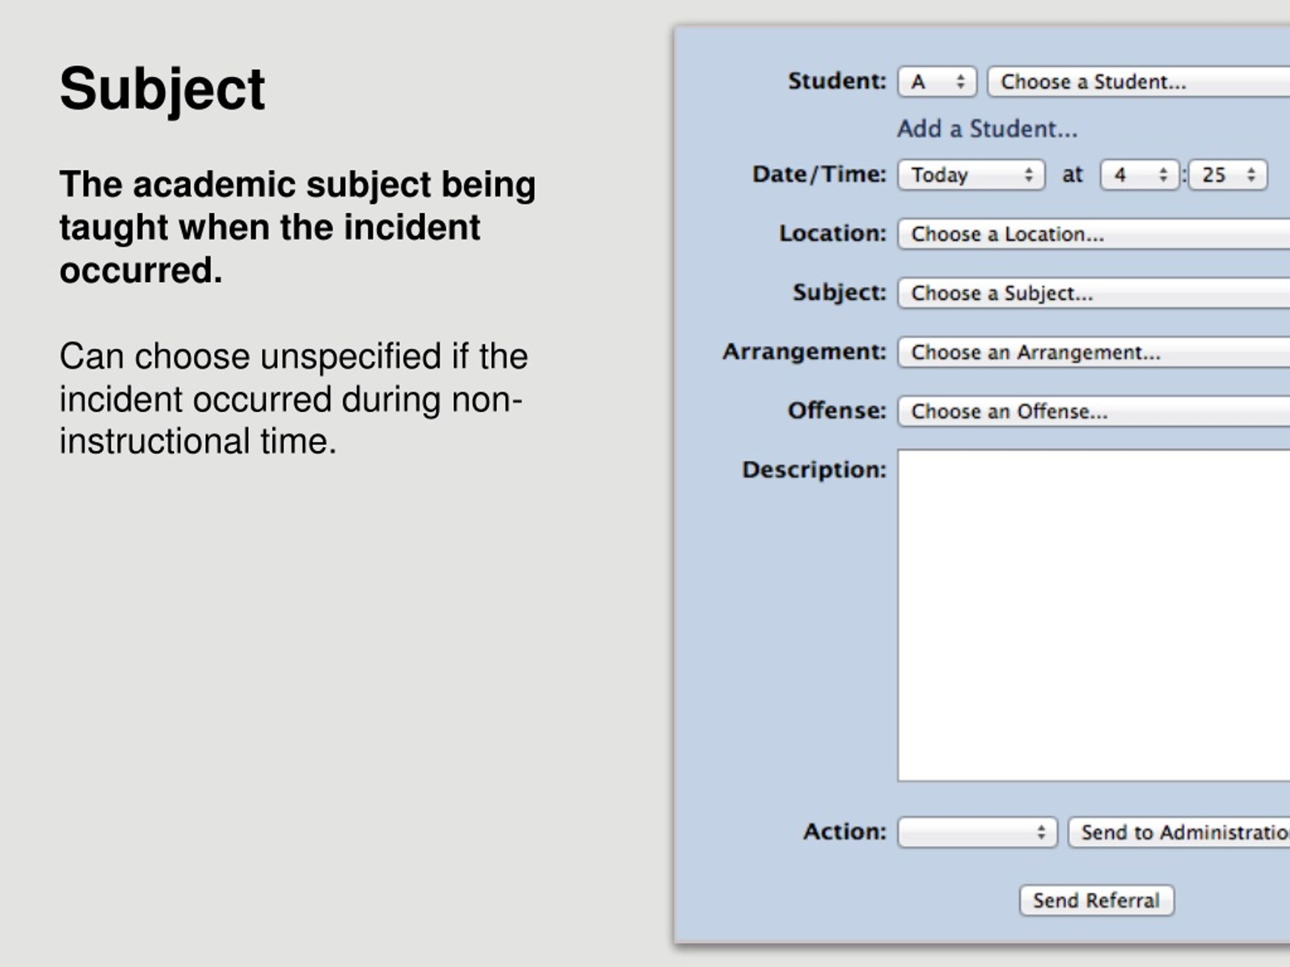
Task: Click the arrows on the Today dropdown
Action: click(1029, 175)
